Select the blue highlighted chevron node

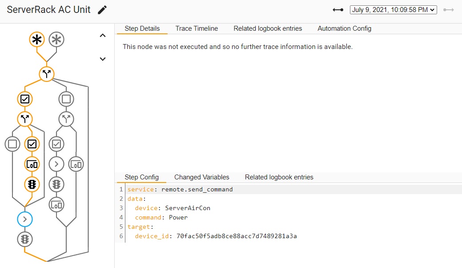click(x=25, y=219)
